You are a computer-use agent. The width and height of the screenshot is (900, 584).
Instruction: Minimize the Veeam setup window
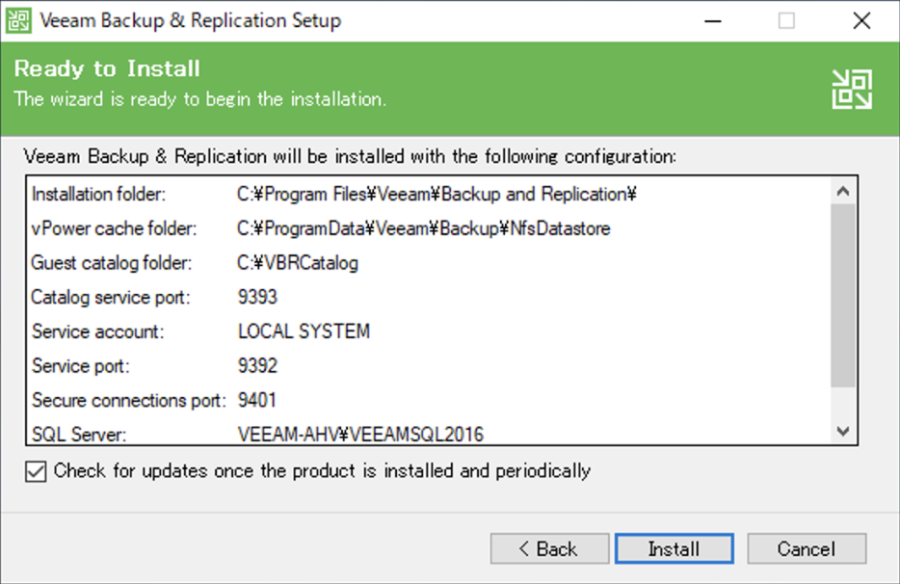coord(711,20)
